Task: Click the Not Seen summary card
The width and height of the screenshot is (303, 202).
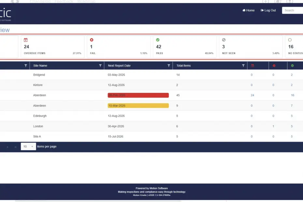Action: 250,47
